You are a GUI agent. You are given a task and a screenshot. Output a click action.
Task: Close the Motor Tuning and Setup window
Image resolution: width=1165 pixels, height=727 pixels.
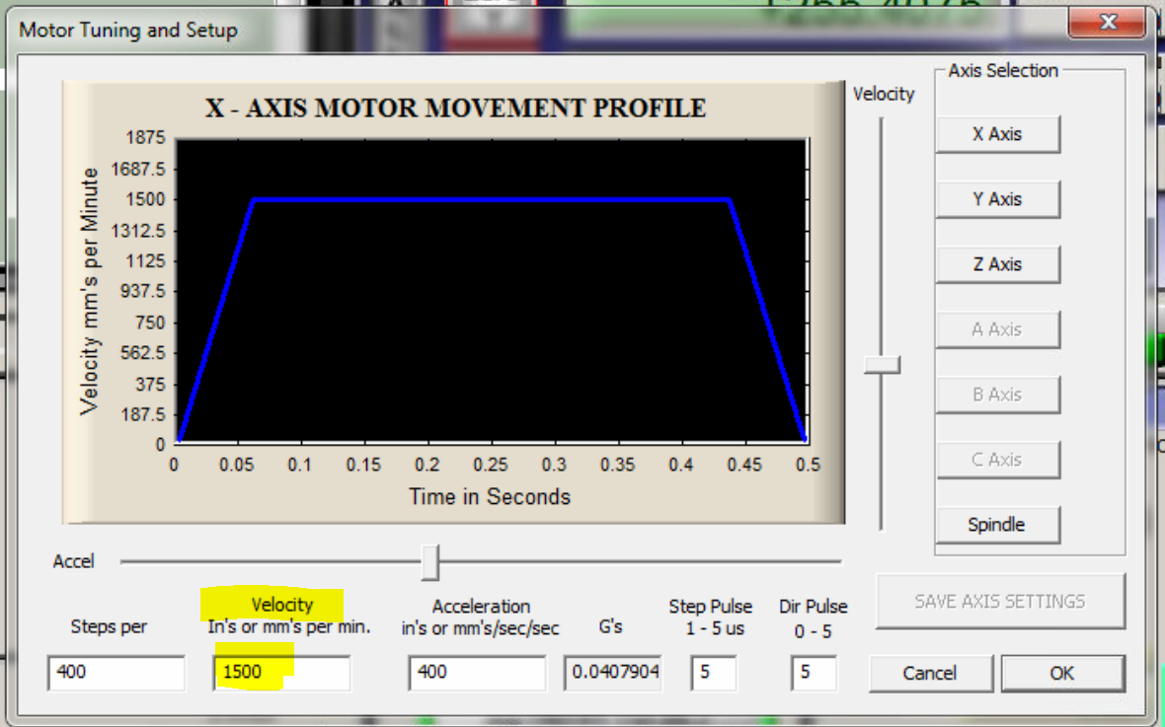pos(1108,22)
